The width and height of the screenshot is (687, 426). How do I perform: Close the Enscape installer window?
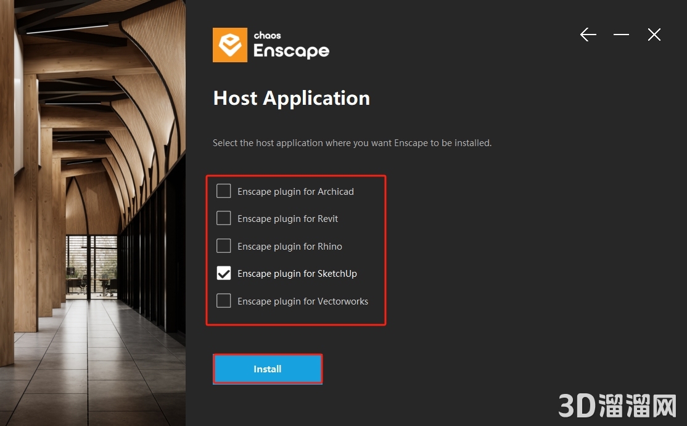(654, 34)
